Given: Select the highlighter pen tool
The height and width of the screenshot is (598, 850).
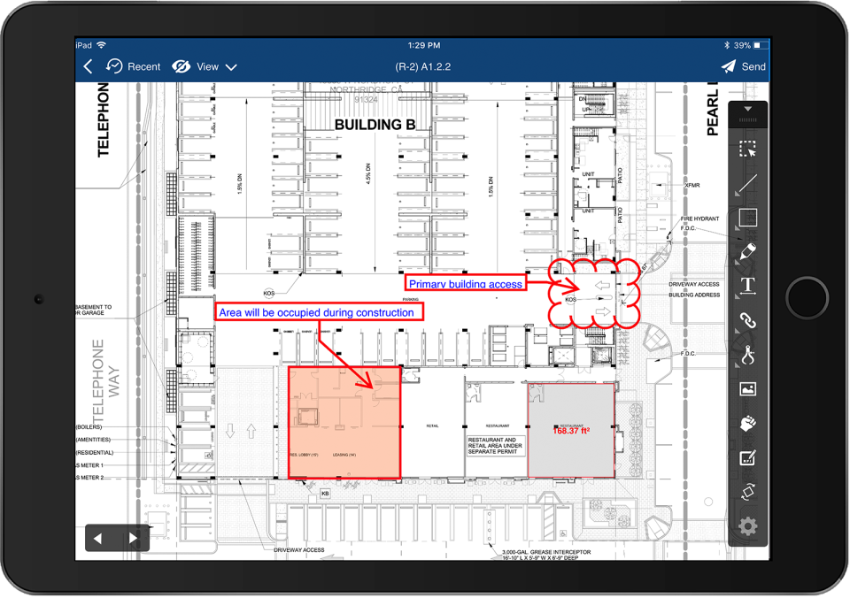Looking at the screenshot, I should (x=747, y=251).
